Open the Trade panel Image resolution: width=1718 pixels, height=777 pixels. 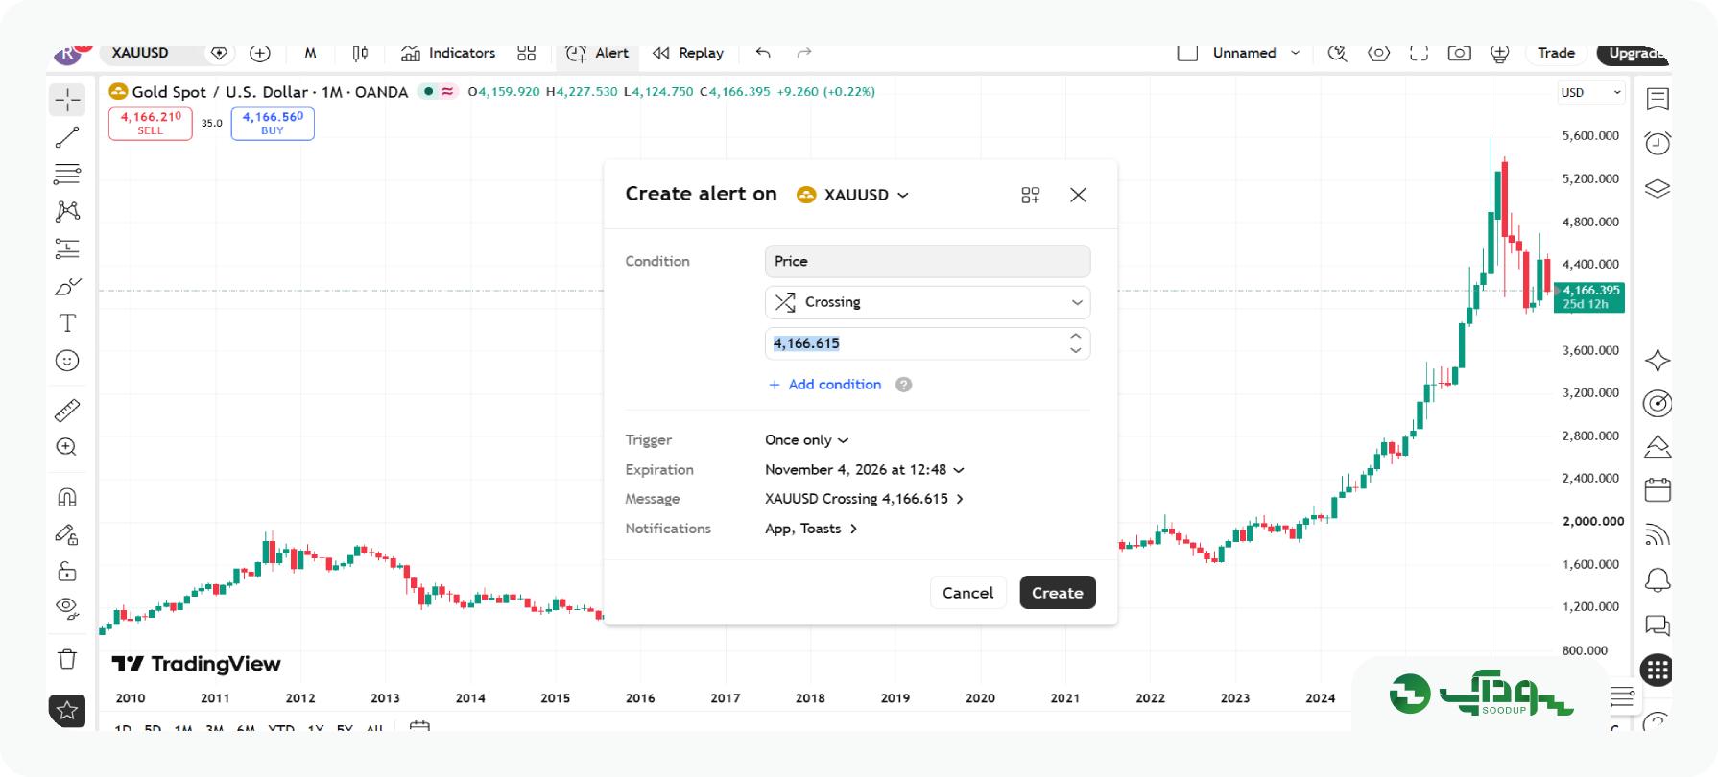click(1556, 53)
